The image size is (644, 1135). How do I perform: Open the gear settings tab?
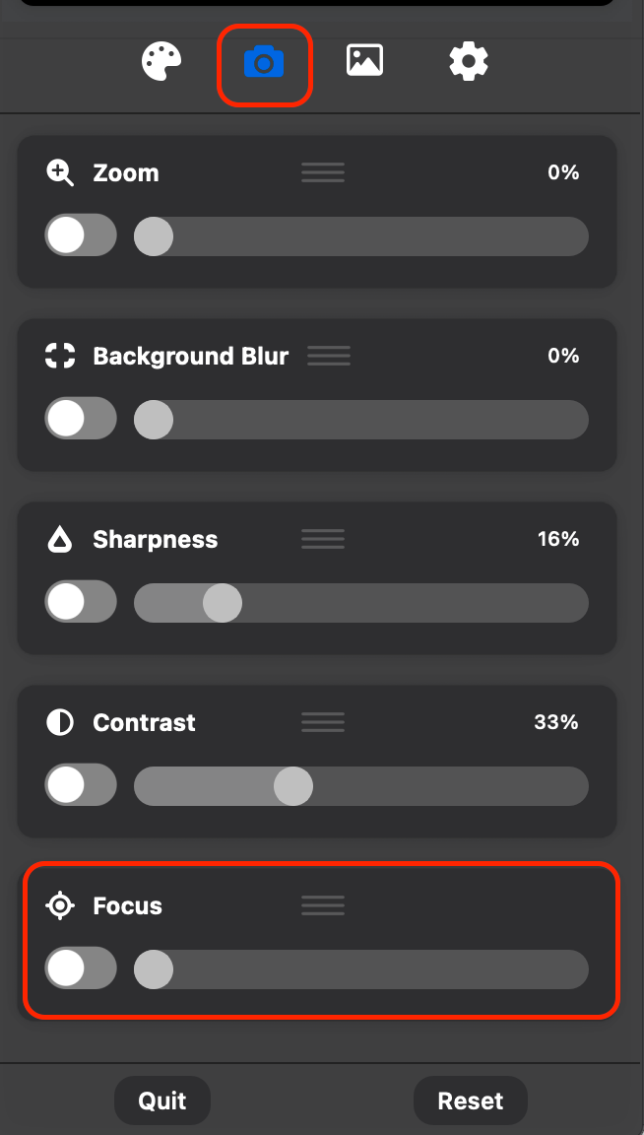(x=468, y=62)
